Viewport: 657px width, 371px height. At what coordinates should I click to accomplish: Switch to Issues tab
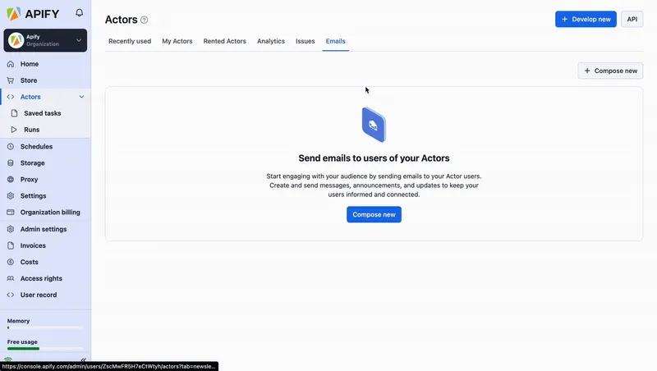coord(305,41)
